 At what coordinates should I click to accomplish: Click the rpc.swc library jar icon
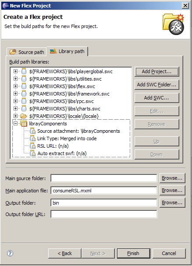(x=24, y=101)
